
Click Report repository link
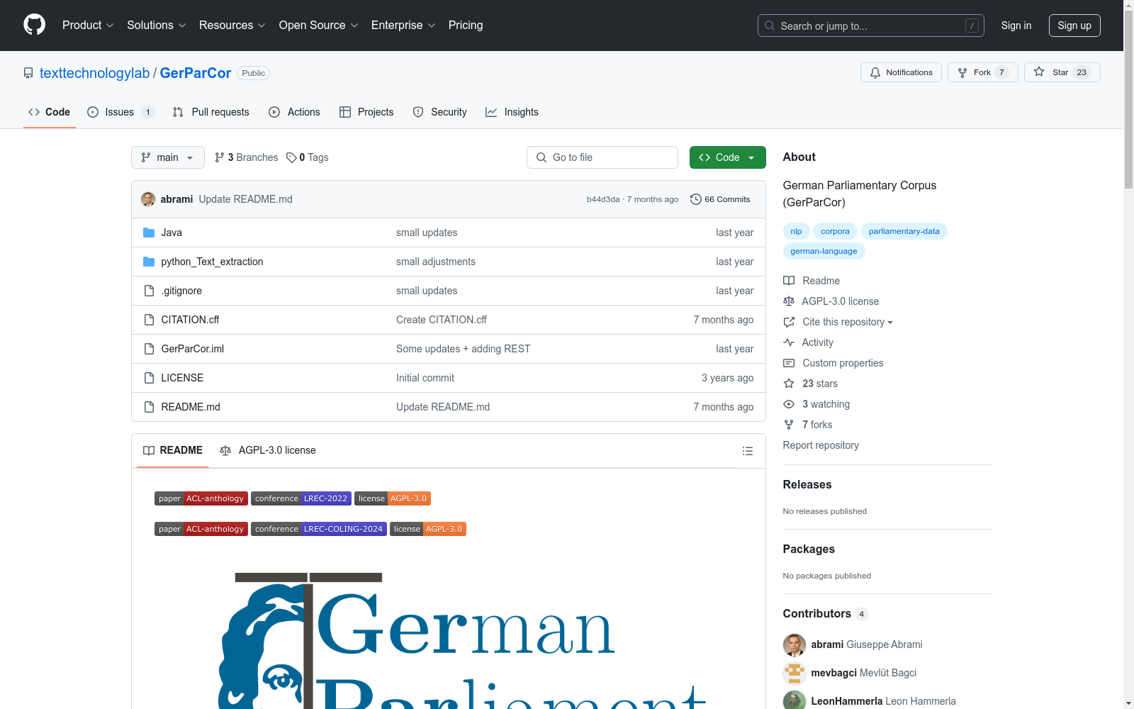pyautogui.click(x=821, y=445)
